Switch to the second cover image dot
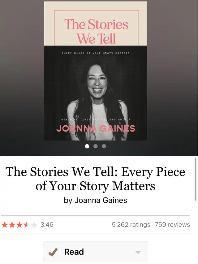This screenshot has height=264, width=198. pos(96,146)
